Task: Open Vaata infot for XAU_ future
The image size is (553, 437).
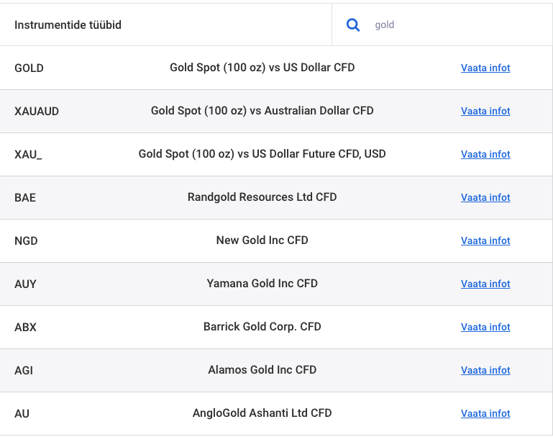Action: [485, 154]
